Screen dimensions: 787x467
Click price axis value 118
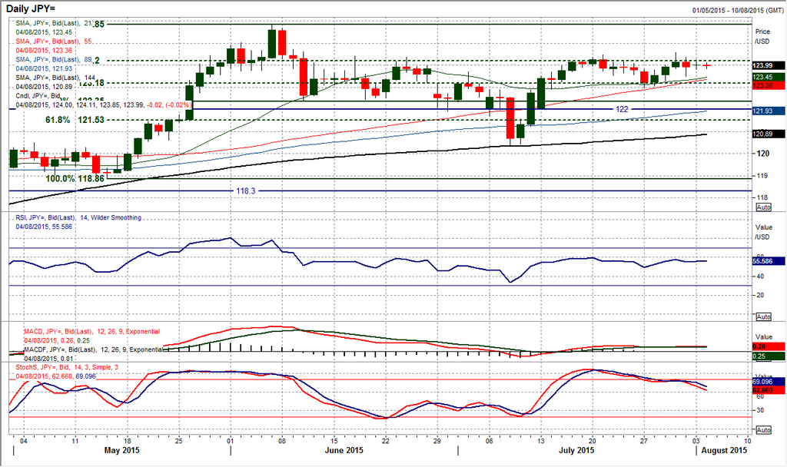pos(762,198)
